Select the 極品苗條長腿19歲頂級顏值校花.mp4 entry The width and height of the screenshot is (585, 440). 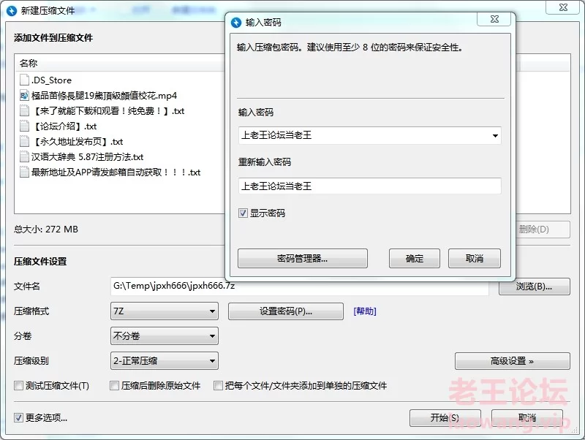(x=104, y=96)
